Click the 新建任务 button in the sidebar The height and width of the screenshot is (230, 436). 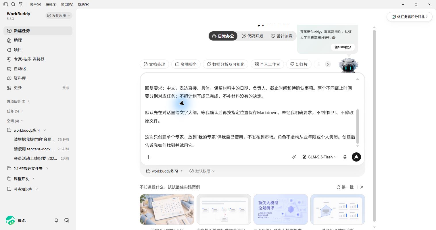tap(38, 31)
